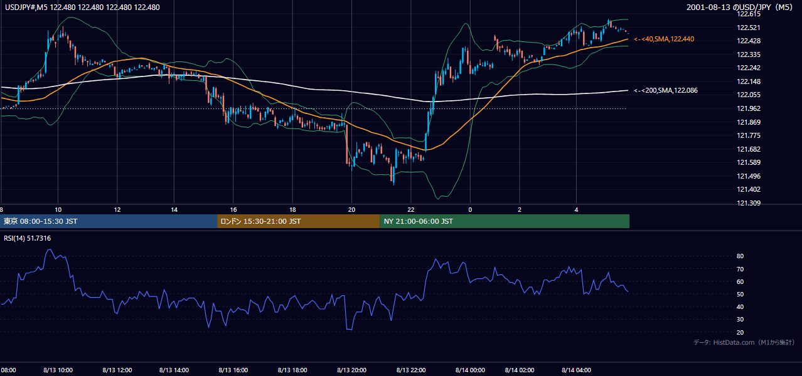Click the bottom 8/14 02:00 time label
Viewport: 802px width, 376px height.
click(520, 370)
